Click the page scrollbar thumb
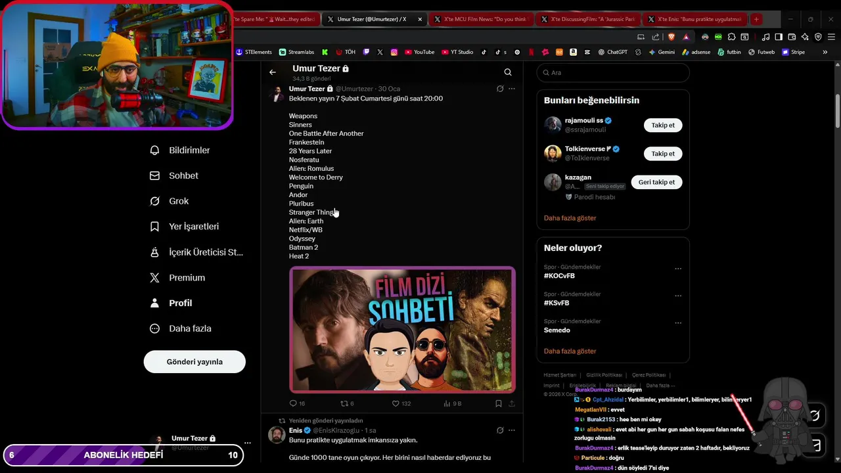Screen dimensions: 841x473 click(838, 112)
